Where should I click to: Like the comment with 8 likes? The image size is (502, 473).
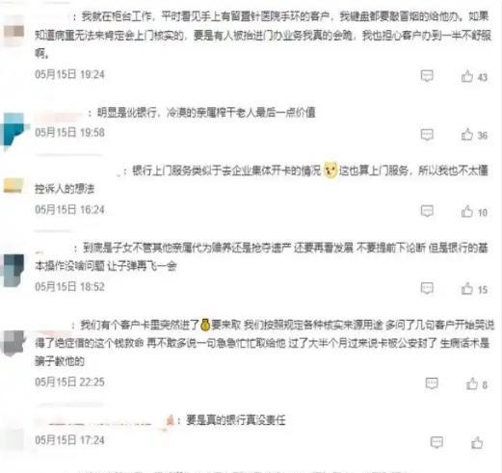(472, 383)
